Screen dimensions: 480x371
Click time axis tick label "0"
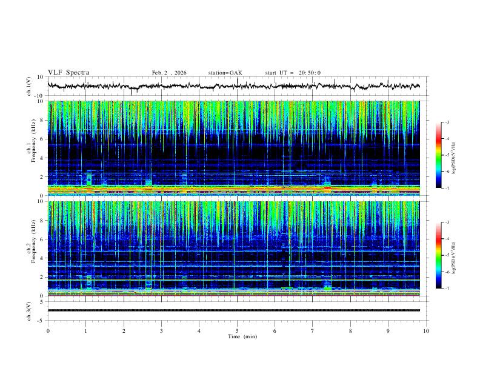click(48, 331)
